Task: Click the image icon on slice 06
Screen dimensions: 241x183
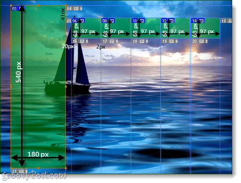Action: [82, 21]
